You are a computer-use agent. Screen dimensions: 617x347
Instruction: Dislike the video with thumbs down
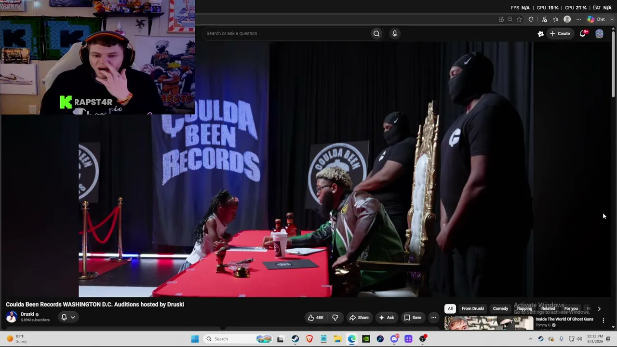(335, 318)
